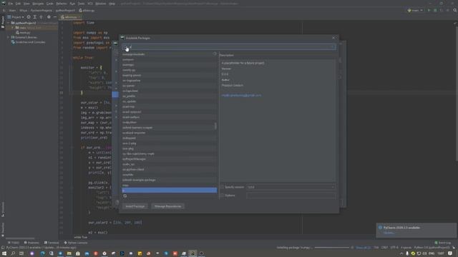Open the Refactor menu
Screen dimensions: 458x257
(x=62, y=4)
